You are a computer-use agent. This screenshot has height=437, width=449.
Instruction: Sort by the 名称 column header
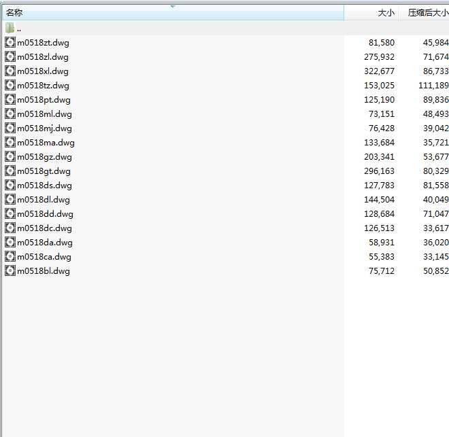point(173,13)
